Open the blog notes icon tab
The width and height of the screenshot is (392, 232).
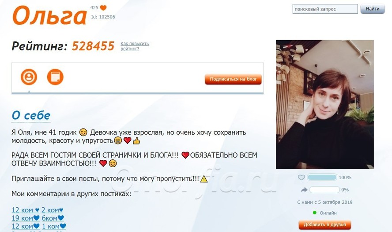coord(55,77)
